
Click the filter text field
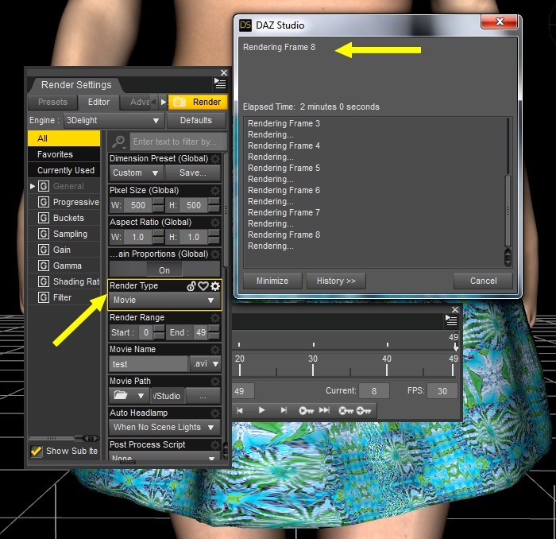click(x=179, y=142)
